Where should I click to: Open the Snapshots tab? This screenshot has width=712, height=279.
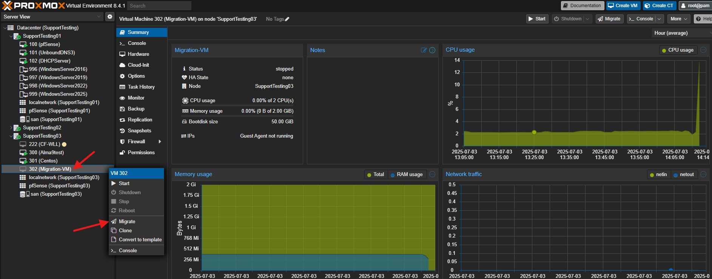pos(142,131)
